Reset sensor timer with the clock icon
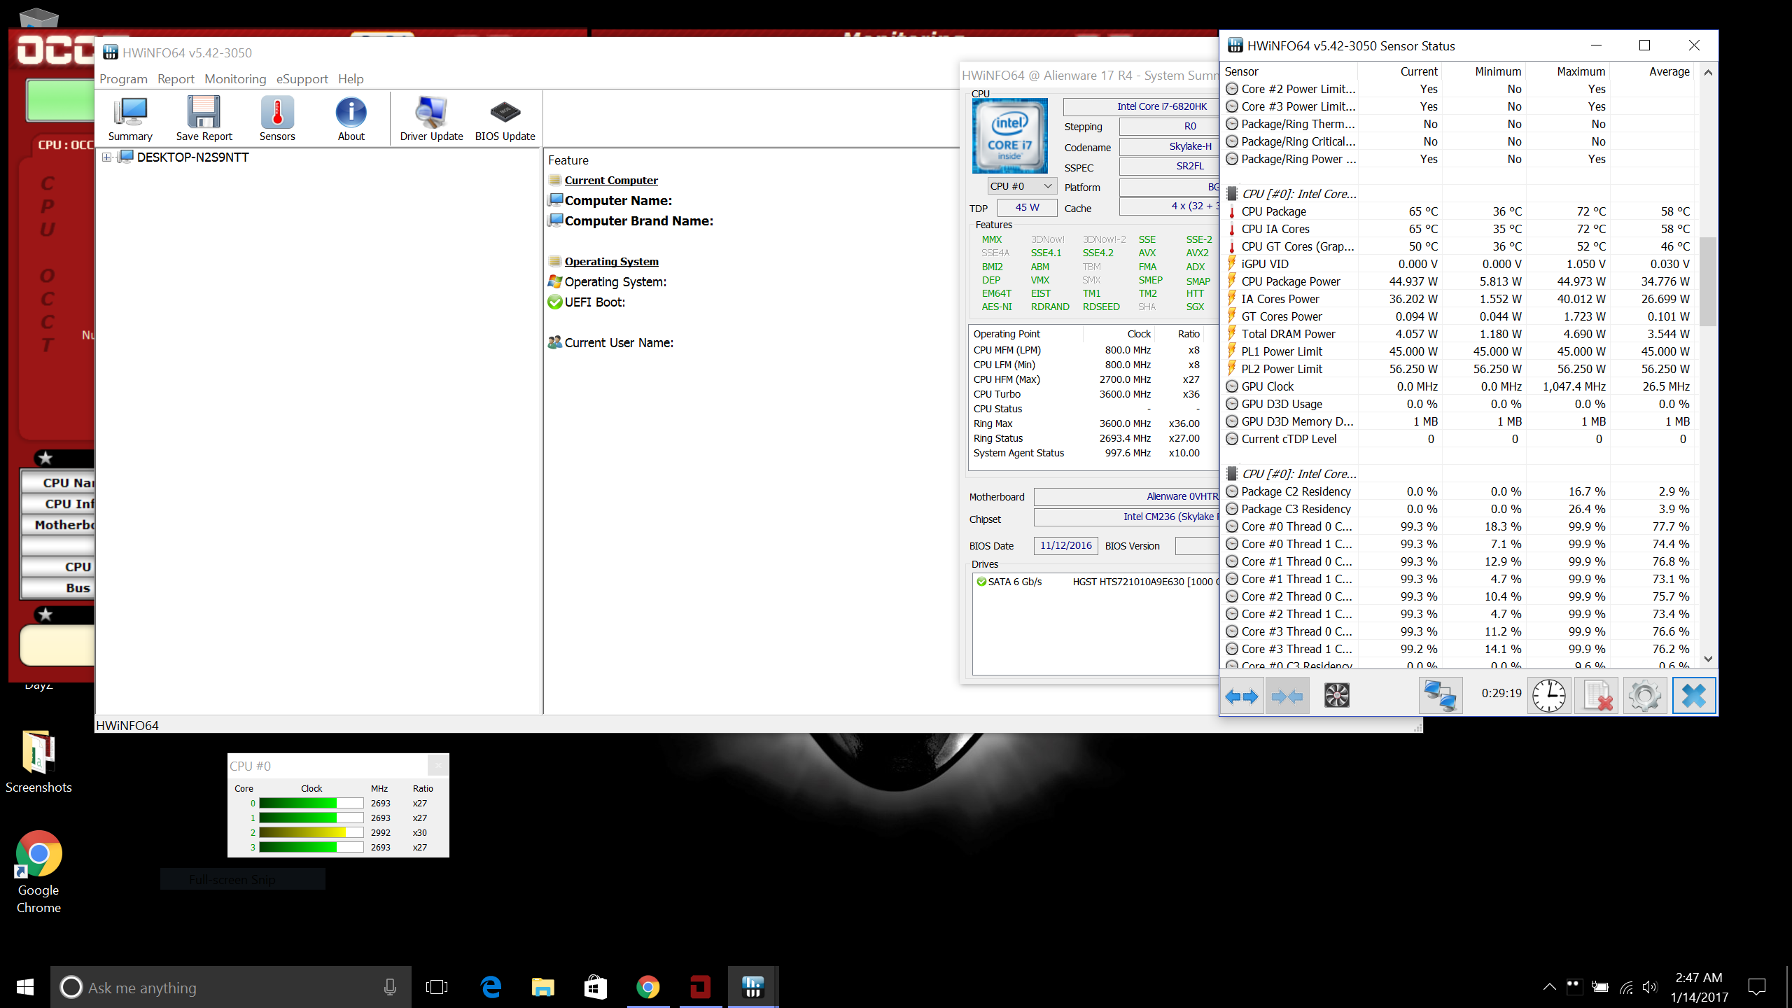Viewport: 1792px width, 1008px height. tap(1549, 696)
